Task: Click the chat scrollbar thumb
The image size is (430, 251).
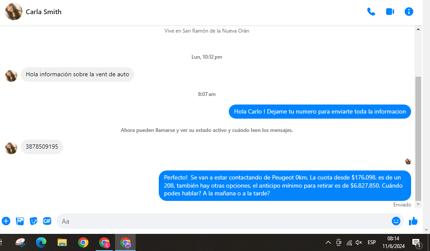Action: coord(418,137)
